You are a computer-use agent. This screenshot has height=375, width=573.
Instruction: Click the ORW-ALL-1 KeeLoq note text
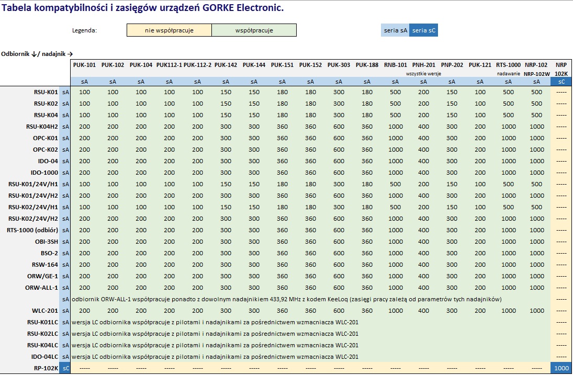tap(286, 299)
